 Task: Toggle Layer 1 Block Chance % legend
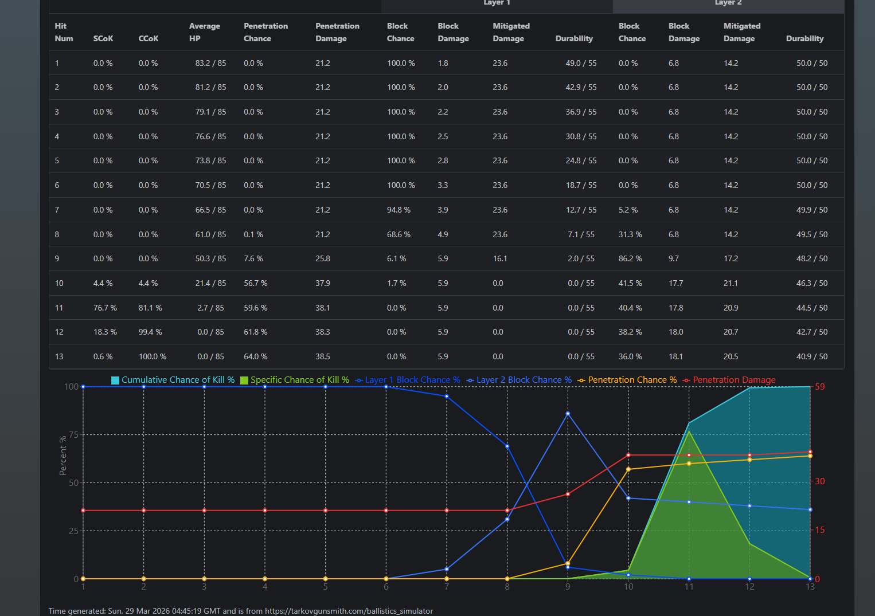click(x=408, y=380)
